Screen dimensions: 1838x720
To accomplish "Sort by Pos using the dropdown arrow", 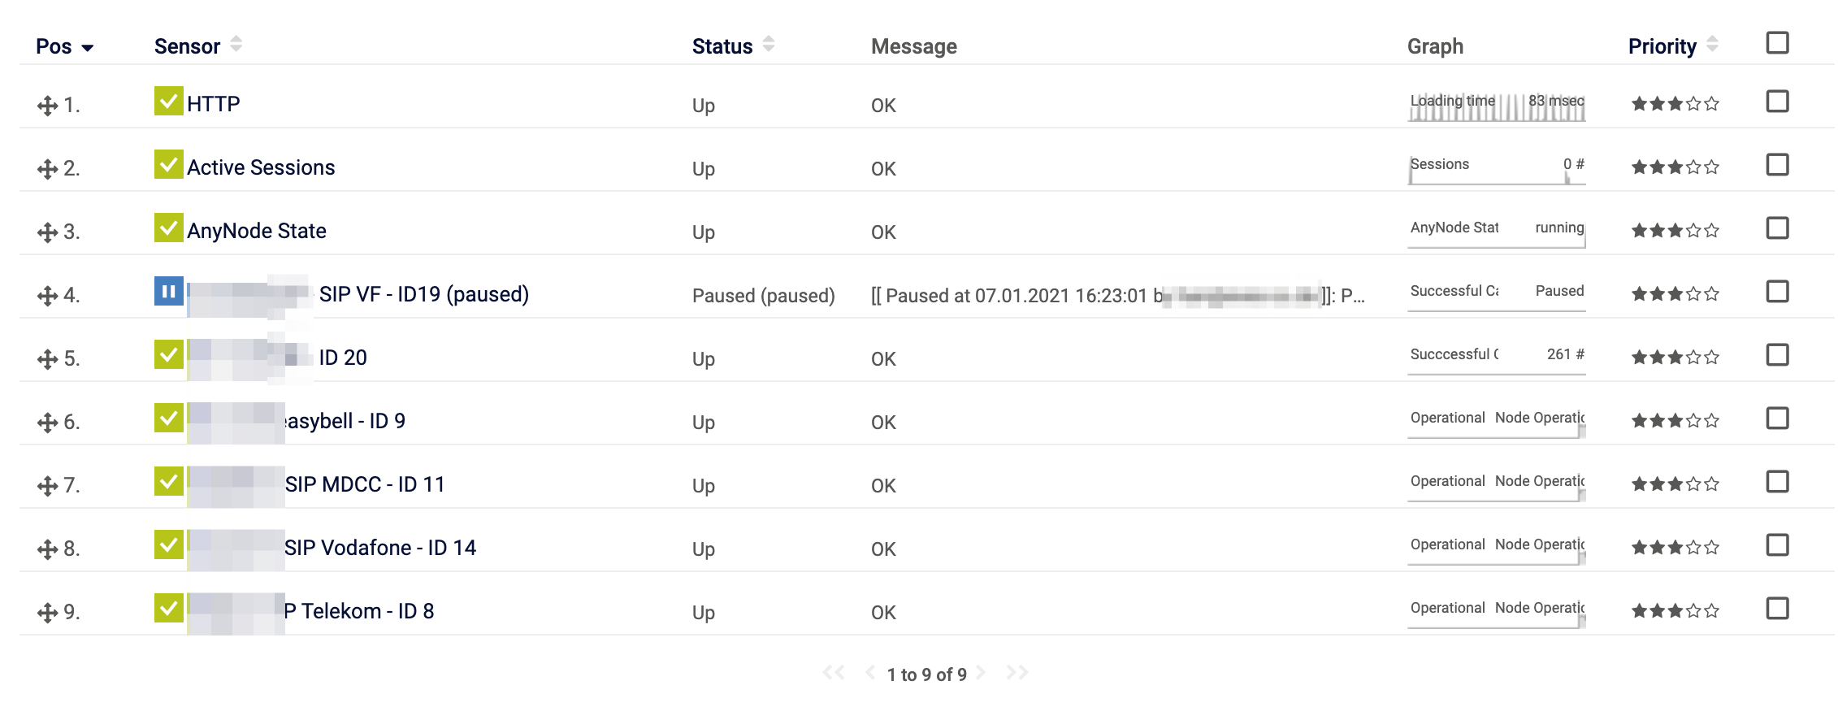I will (x=87, y=48).
